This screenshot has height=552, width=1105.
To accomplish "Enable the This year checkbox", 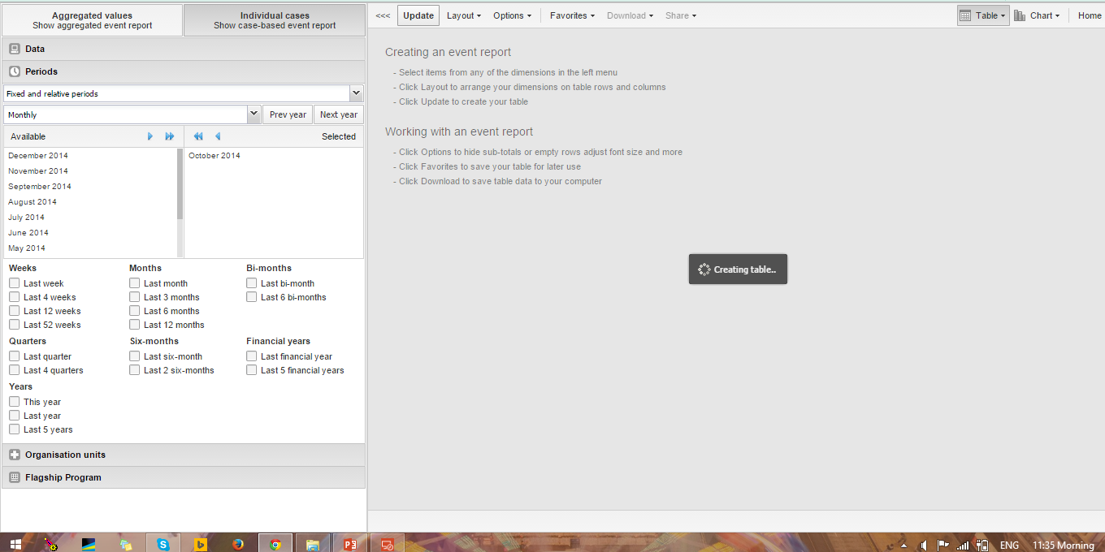I will tap(15, 402).
